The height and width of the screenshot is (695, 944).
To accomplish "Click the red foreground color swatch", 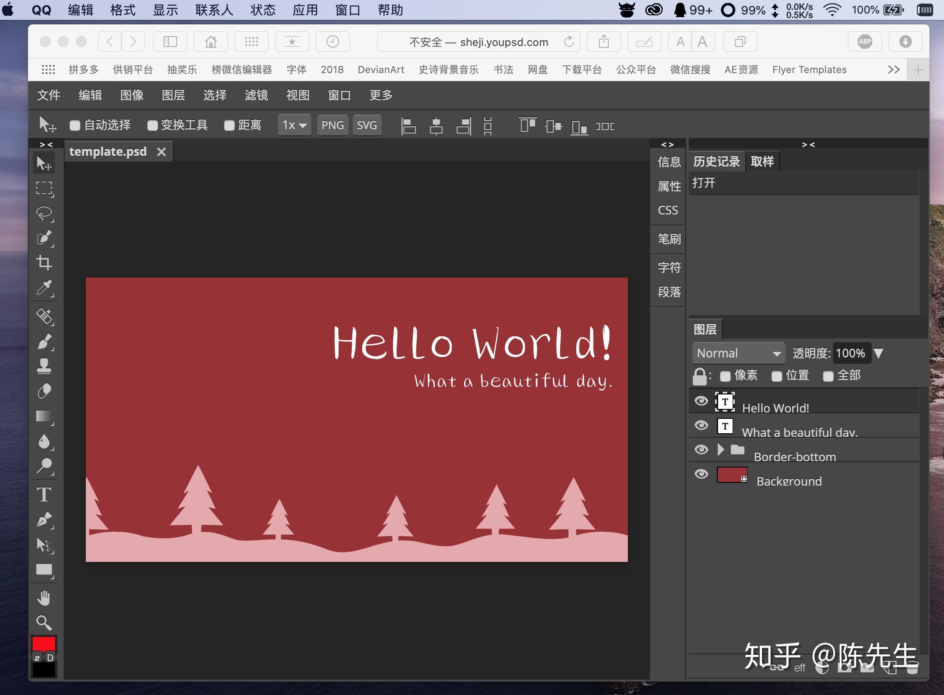I will [x=44, y=643].
